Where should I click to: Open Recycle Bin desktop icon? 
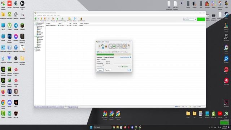pos(3,59)
